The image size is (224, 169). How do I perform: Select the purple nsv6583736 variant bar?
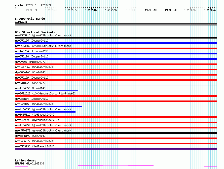tap(116, 149)
